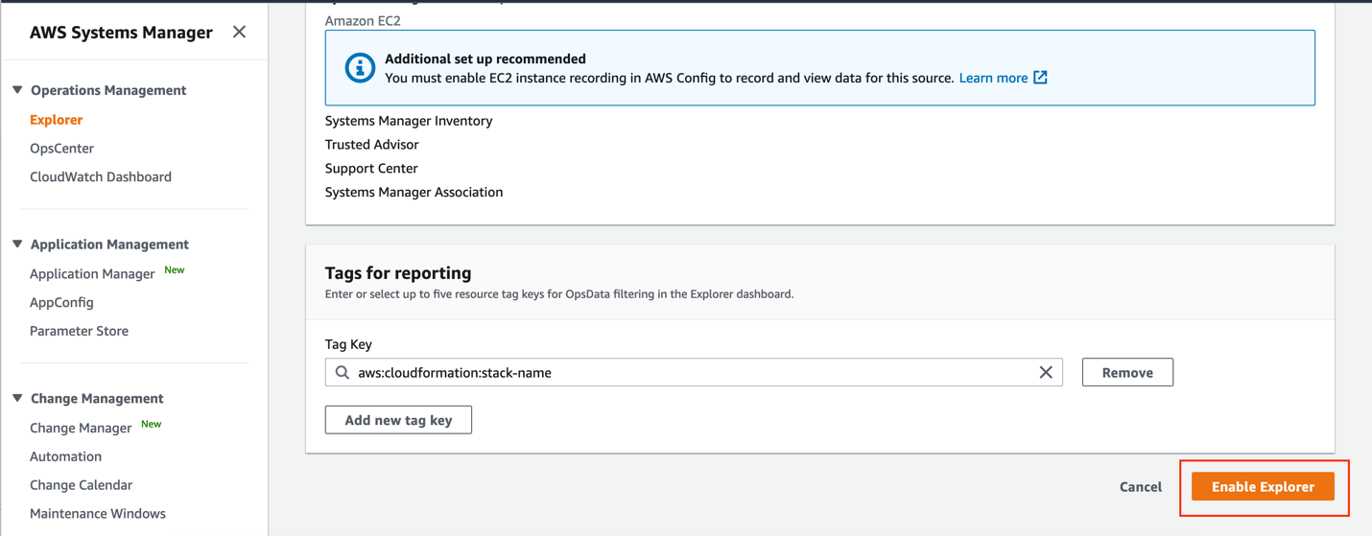The width and height of the screenshot is (1372, 536).
Task: Click the info icon in the setup notice
Action: pos(360,68)
